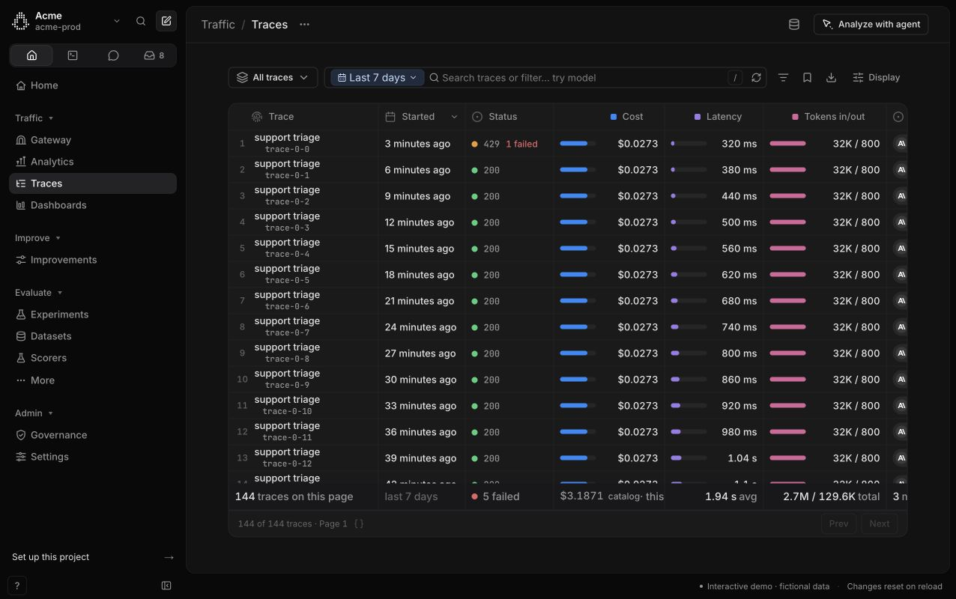Collapse the sidebar with the panel icon

166,586
